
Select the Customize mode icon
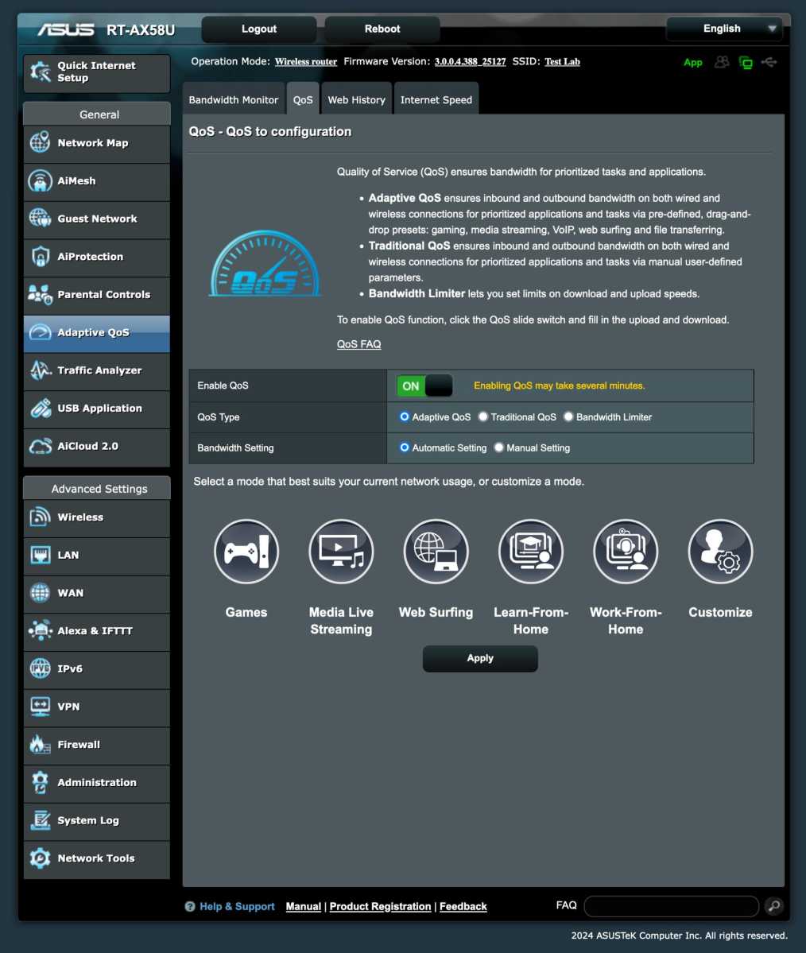pyautogui.click(x=720, y=552)
